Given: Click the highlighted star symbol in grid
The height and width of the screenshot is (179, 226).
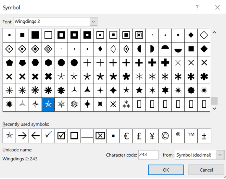Looking at the screenshot, I should [48, 104].
